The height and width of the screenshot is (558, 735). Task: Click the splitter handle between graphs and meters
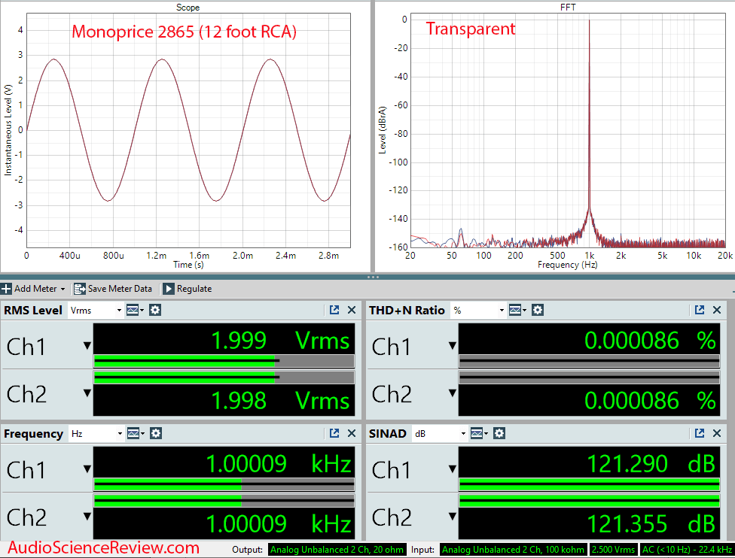[x=373, y=277]
